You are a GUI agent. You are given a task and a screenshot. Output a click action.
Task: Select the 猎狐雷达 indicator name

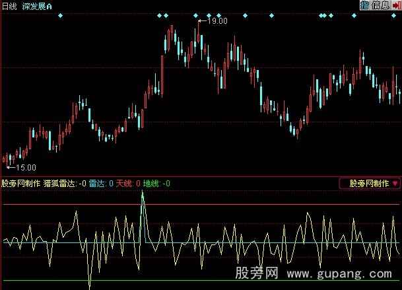pos(59,183)
